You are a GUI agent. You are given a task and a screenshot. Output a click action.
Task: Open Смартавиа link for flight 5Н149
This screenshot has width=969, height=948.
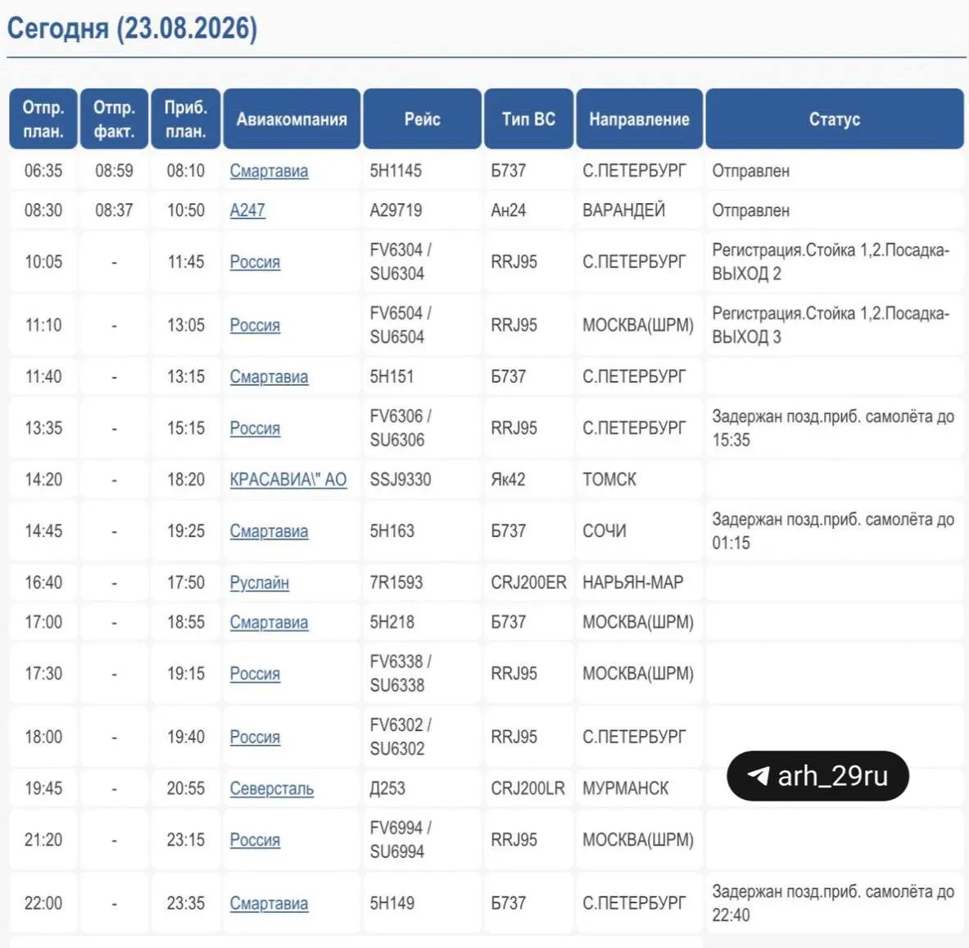269,904
